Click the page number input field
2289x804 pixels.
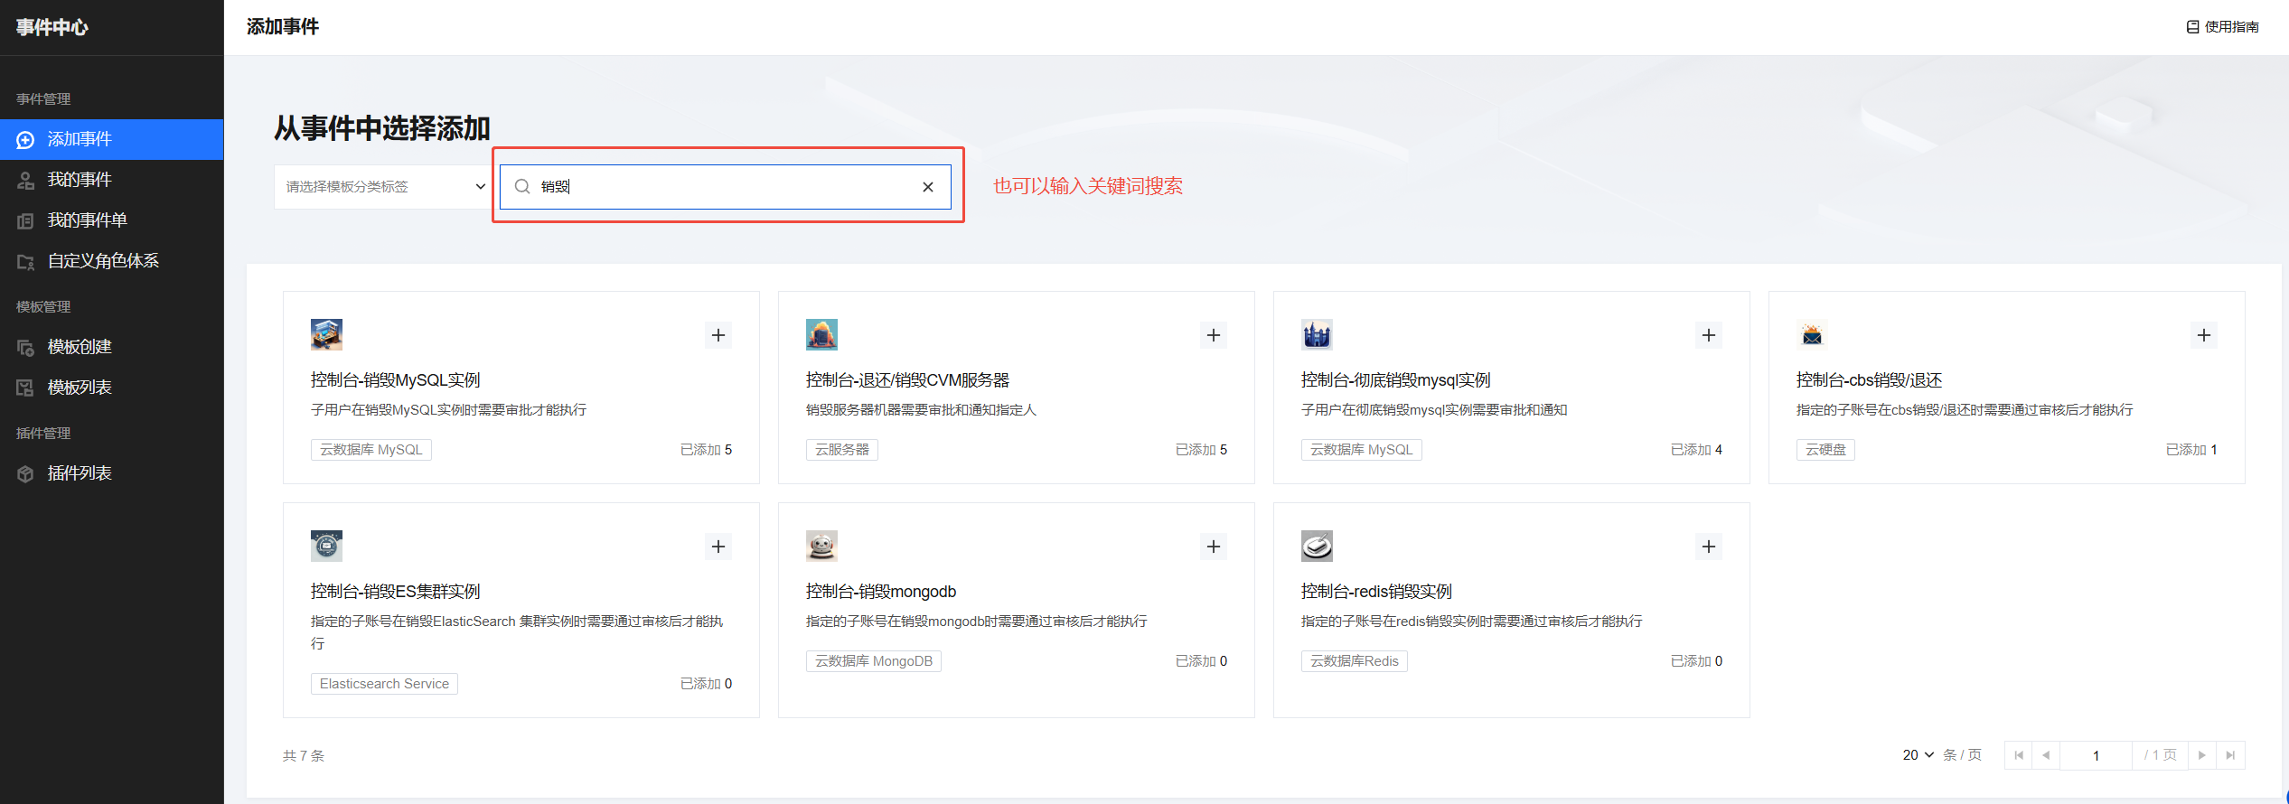[2096, 755]
